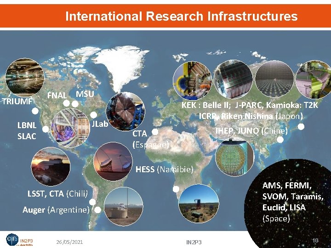The width and height of the screenshot is (331, 248).
Task: Click the CTA (Espagne) label
Action: click(151, 139)
